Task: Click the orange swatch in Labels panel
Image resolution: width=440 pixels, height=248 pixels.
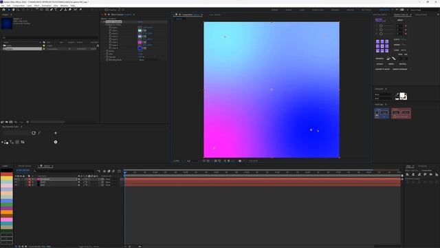Action: click(x=7, y=212)
